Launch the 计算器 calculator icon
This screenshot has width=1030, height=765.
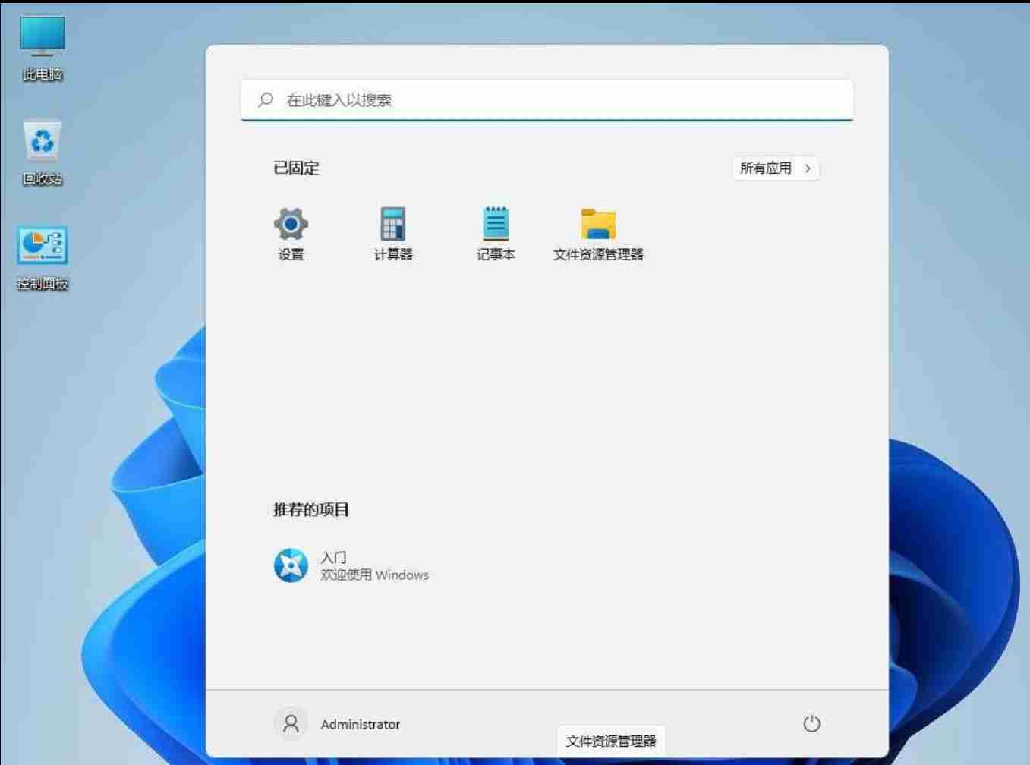point(392,224)
